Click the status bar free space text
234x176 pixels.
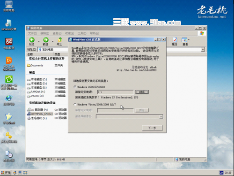[45, 160]
